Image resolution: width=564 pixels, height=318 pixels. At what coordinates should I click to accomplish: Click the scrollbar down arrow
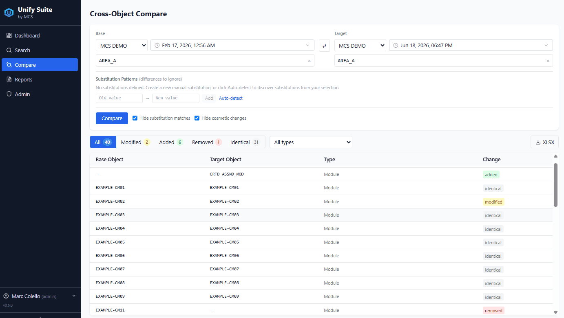555,312
